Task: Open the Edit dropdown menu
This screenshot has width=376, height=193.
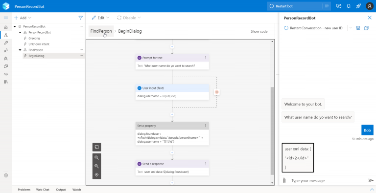Action: [x=100, y=18]
